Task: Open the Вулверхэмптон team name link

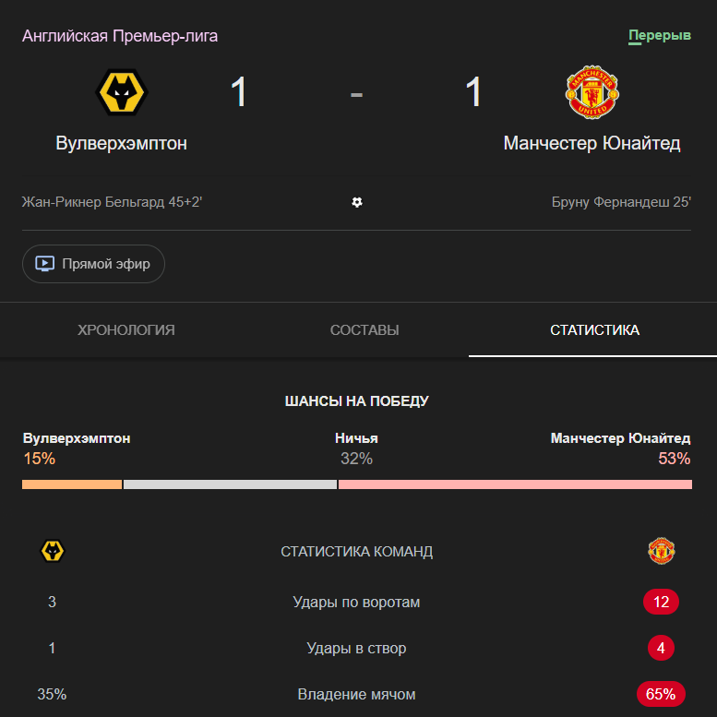Action: (x=122, y=143)
